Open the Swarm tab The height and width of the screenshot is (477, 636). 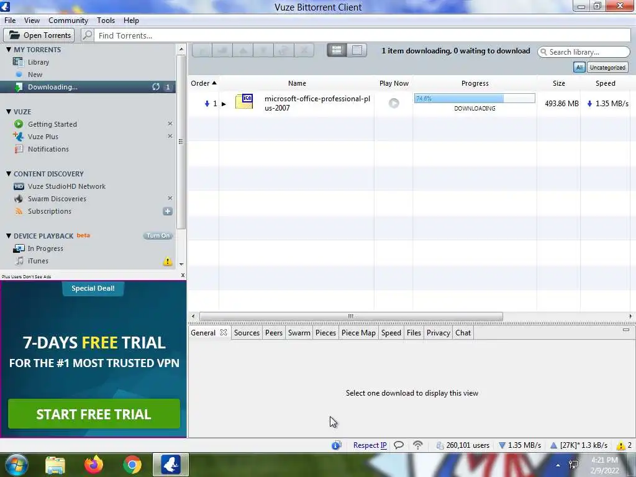(299, 333)
